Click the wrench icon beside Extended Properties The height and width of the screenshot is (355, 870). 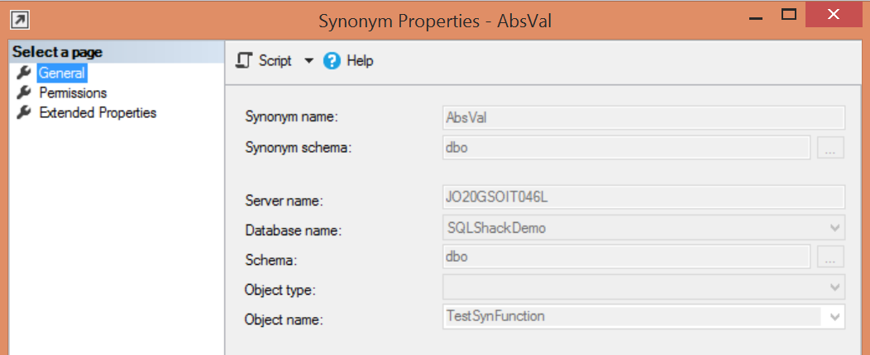[x=24, y=113]
